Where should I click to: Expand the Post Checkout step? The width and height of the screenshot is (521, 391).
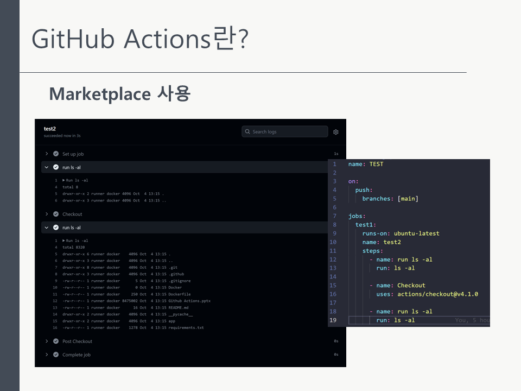47,341
